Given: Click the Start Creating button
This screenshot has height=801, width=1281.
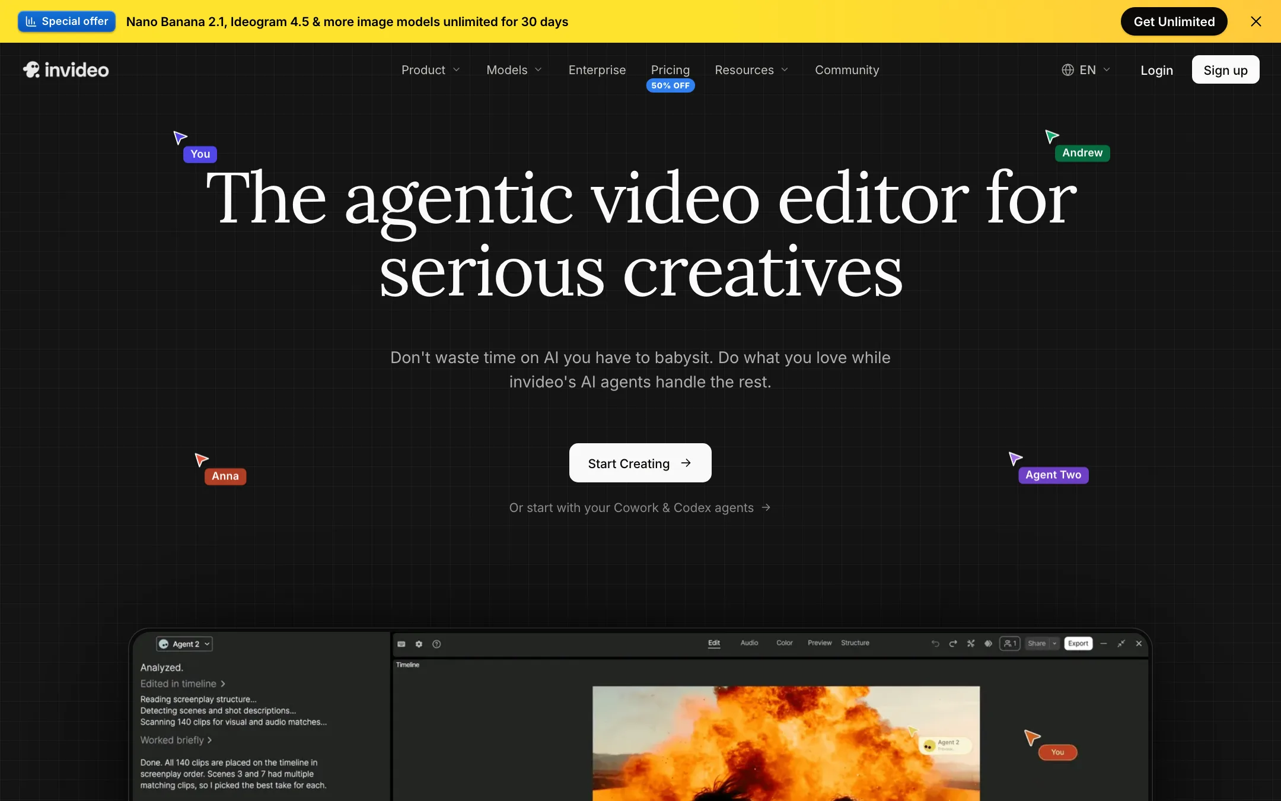Looking at the screenshot, I should click(640, 463).
